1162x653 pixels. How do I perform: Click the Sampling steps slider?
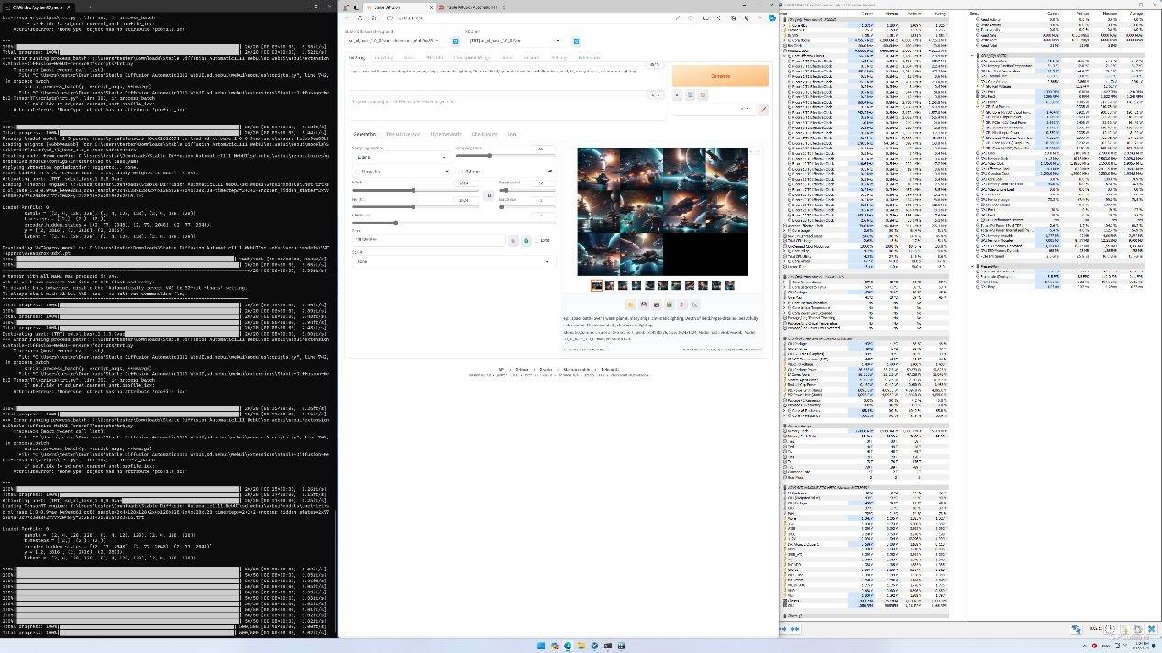point(504,156)
